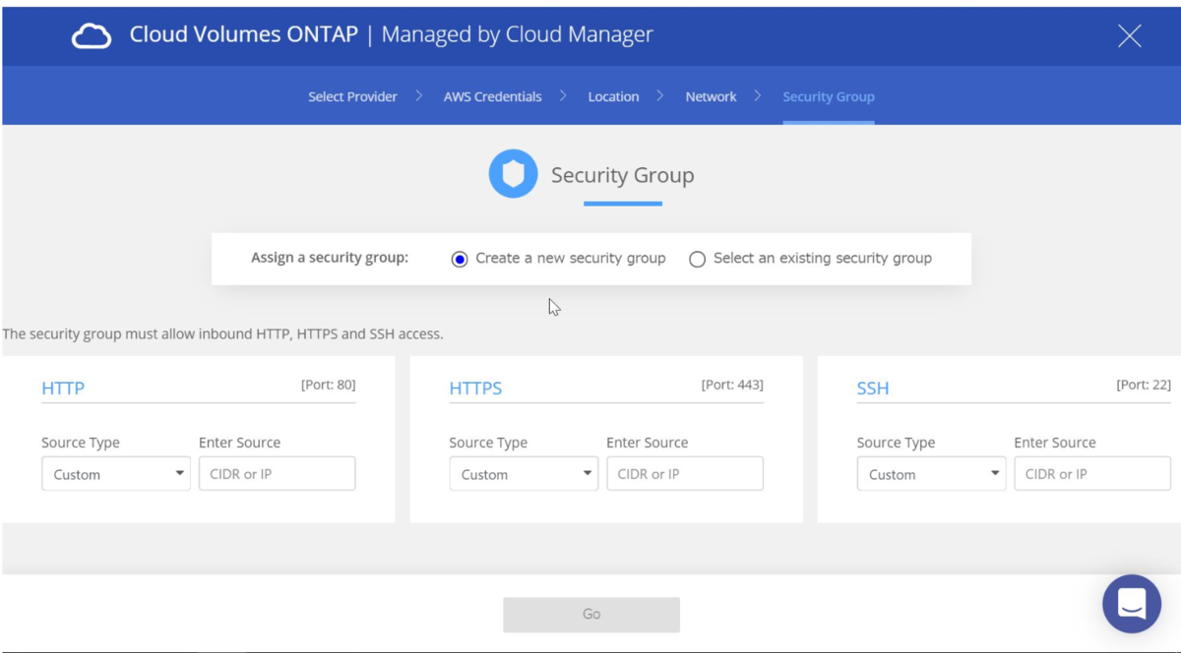This screenshot has height=653, width=1181.
Task: Open the Intercom chat bubble
Action: tap(1131, 604)
